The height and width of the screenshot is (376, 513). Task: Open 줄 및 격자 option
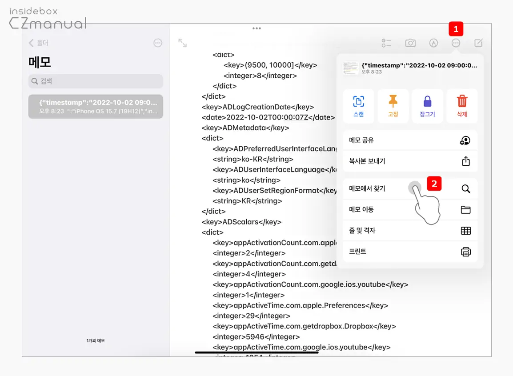pos(410,231)
